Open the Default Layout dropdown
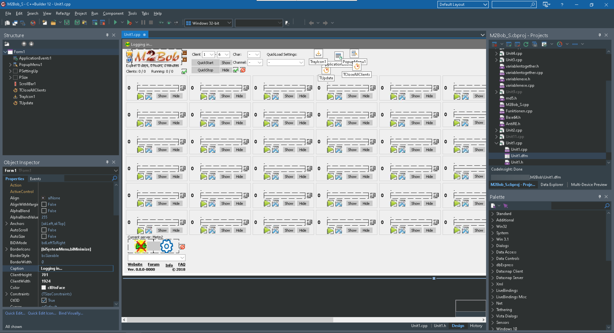The image size is (614, 333). [x=463, y=4]
